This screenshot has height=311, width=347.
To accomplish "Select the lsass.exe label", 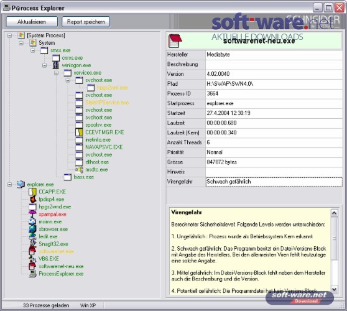I will (84, 177).
